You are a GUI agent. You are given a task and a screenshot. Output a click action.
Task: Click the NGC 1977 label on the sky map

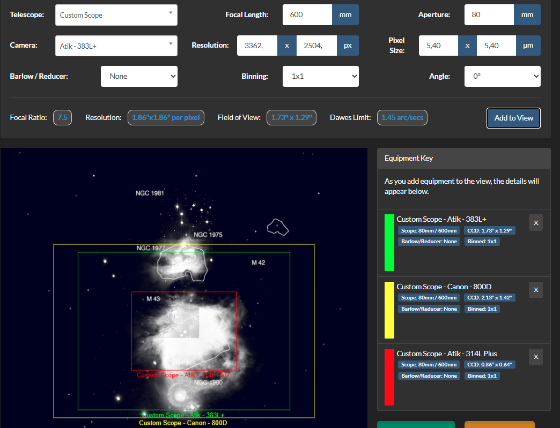click(151, 248)
